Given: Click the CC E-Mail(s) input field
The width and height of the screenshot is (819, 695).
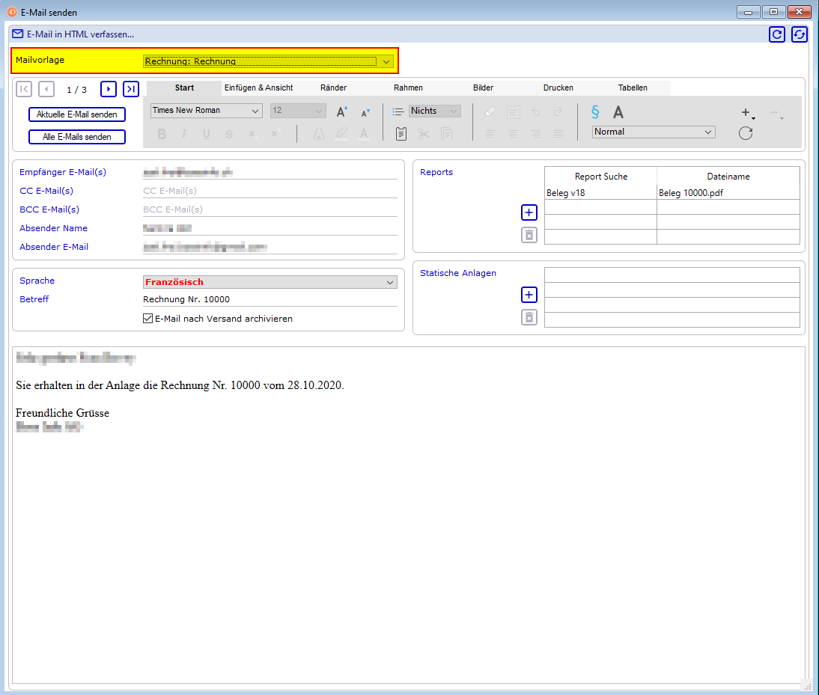Looking at the screenshot, I should point(270,191).
